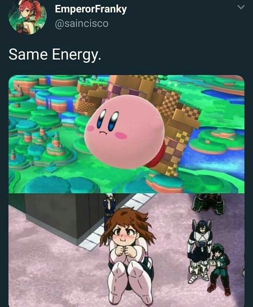Click the armored character beside the green-haired boy
253x307 pixels.
199,251
